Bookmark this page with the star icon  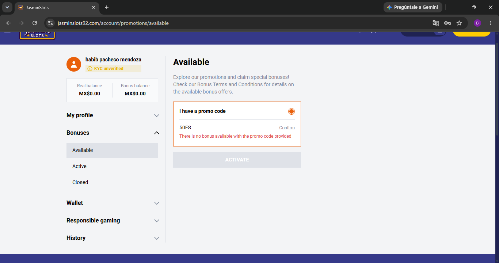459,23
